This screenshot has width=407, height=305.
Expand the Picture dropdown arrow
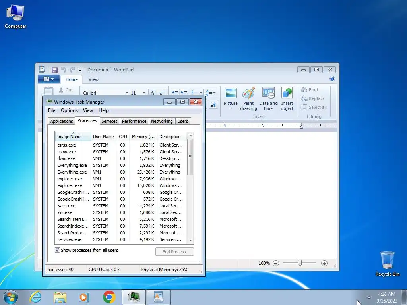click(231, 108)
